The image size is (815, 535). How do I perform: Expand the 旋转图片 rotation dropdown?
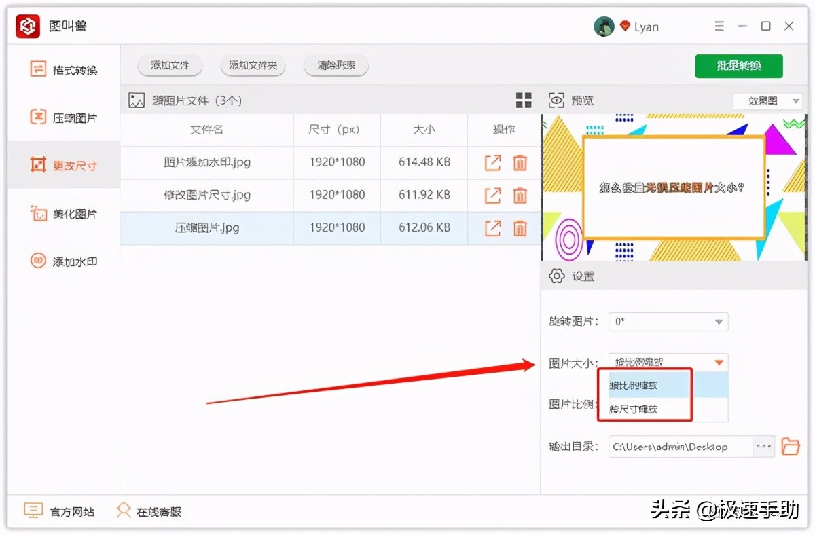coord(719,322)
